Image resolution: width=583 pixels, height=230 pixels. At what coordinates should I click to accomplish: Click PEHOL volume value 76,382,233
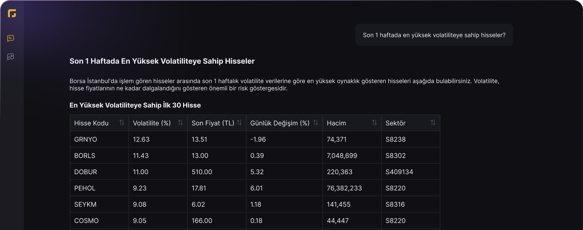click(x=344, y=188)
